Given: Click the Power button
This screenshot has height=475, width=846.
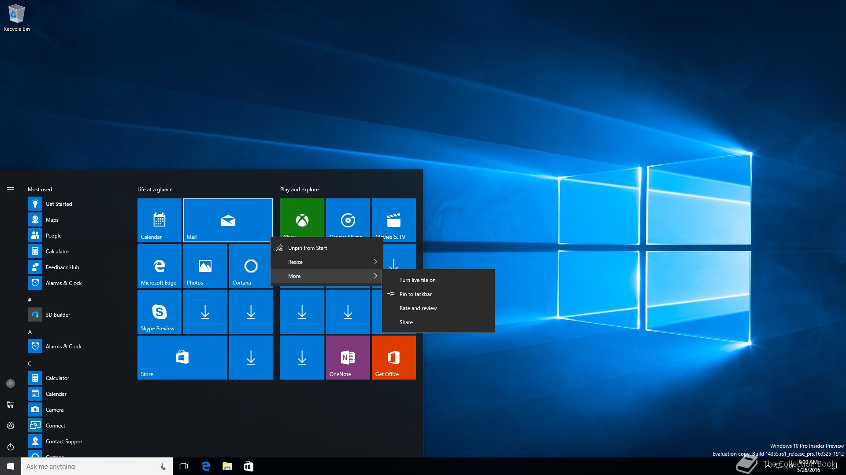Looking at the screenshot, I should (x=11, y=447).
